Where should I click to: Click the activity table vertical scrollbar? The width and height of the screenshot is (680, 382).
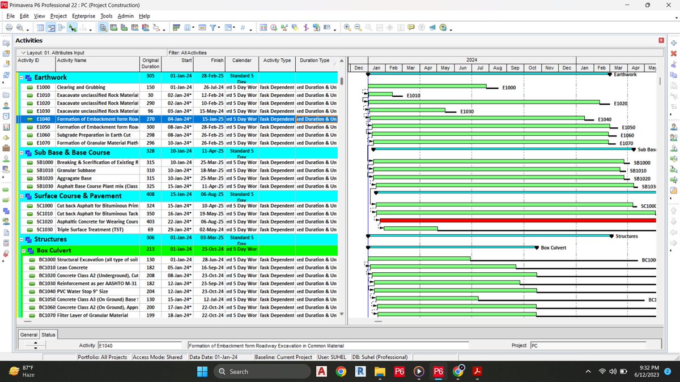click(x=341, y=187)
